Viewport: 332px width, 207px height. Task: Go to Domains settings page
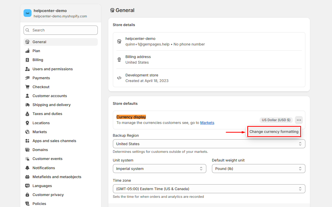pos(40,150)
